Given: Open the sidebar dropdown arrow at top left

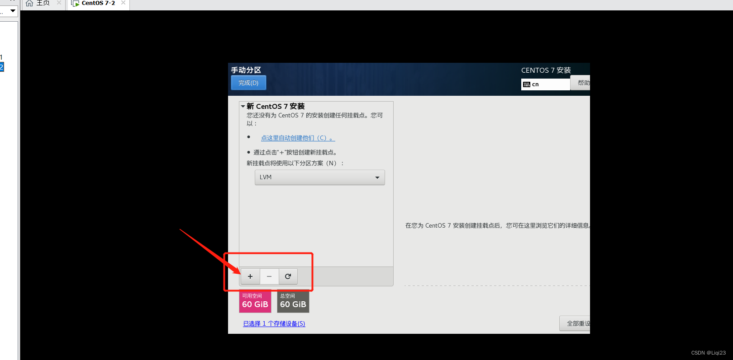Looking at the screenshot, I should click(13, 10).
